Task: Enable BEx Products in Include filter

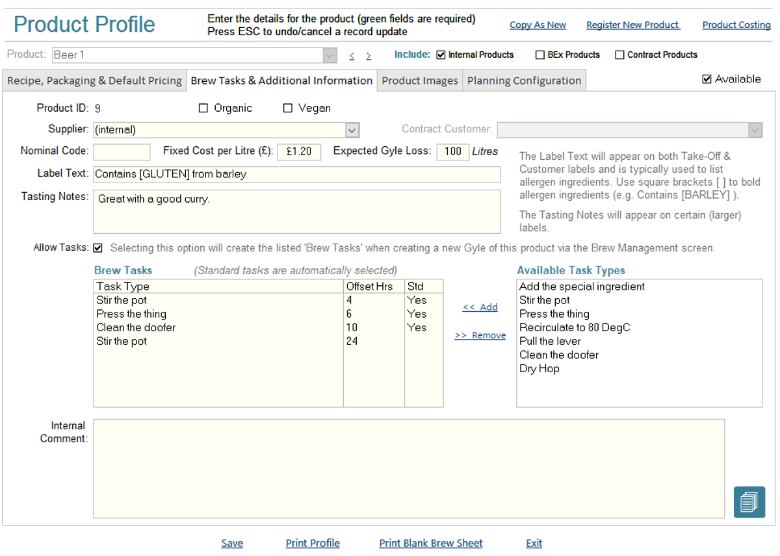Action: click(539, 55)
